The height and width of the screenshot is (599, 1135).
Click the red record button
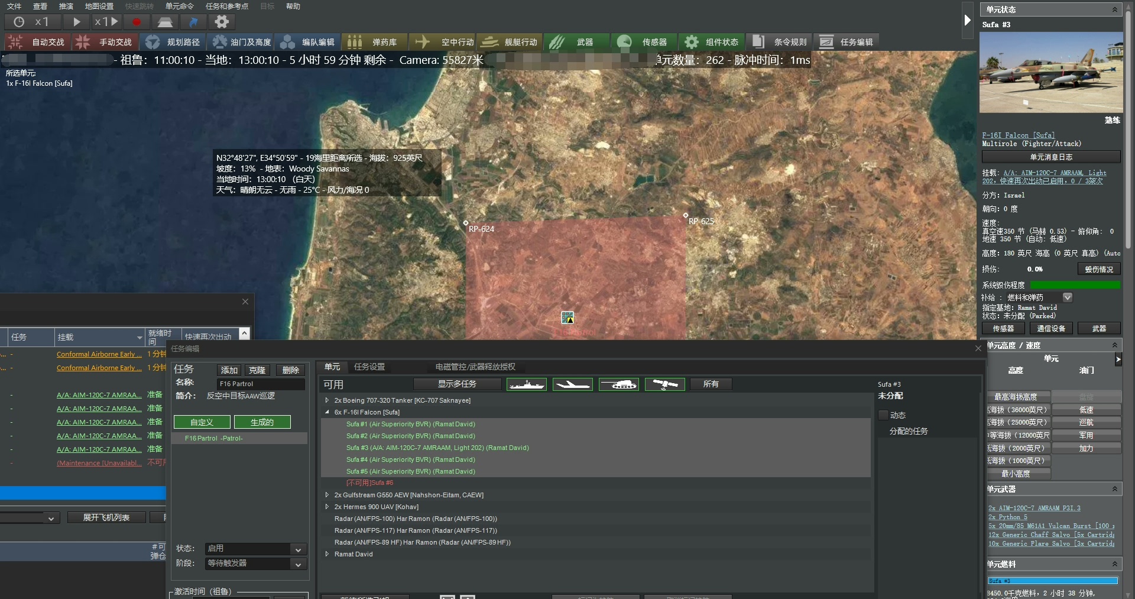click(x=137, y=22)
